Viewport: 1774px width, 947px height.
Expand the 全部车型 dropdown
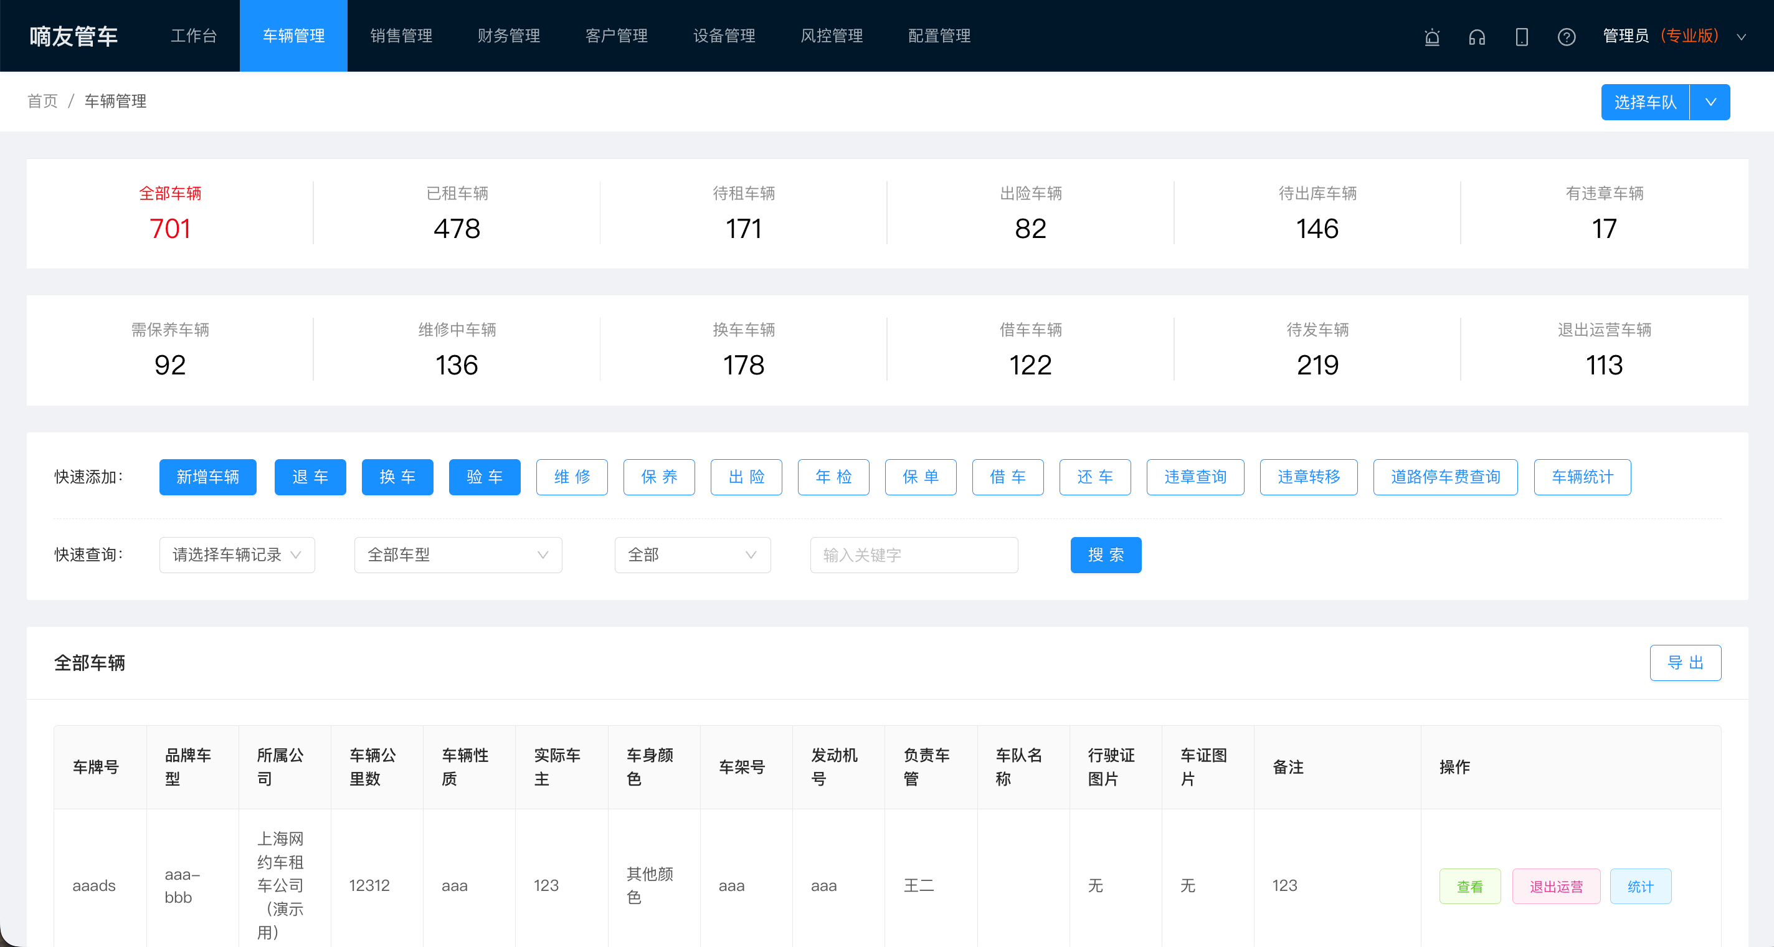coord(458,554)
